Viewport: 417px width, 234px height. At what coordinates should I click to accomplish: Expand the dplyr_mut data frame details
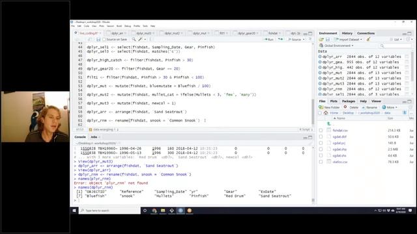coord(320,73)
